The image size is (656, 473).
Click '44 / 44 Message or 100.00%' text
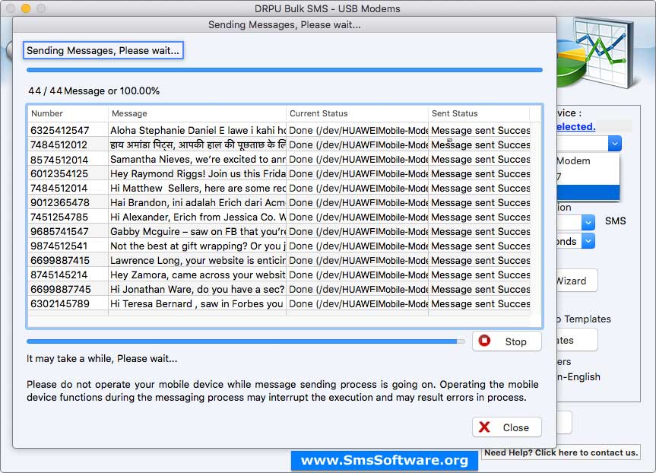click(93, 90)
